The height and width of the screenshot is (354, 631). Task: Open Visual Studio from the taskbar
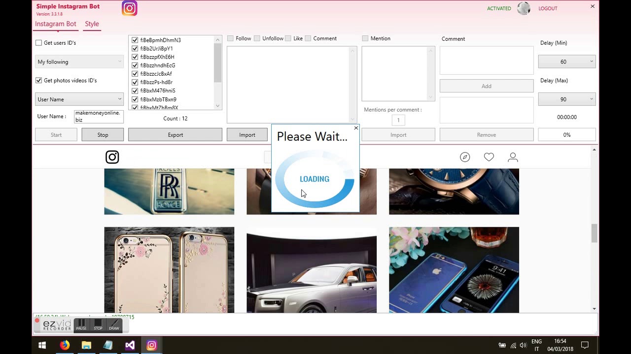click(x=130, y=345)
